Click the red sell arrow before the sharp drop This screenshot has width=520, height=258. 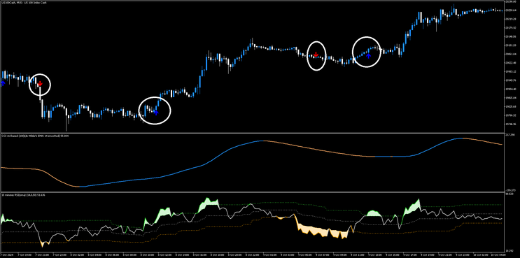(40, 83)
